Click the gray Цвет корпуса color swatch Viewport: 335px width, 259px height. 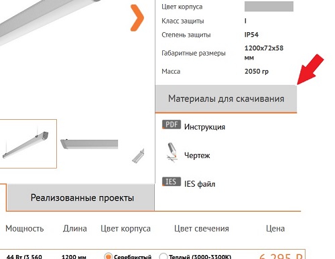coord(269,7)
